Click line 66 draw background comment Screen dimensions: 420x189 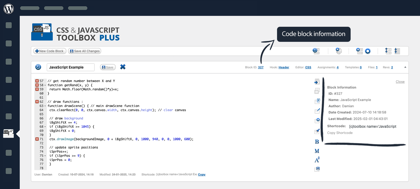(66, 118)
